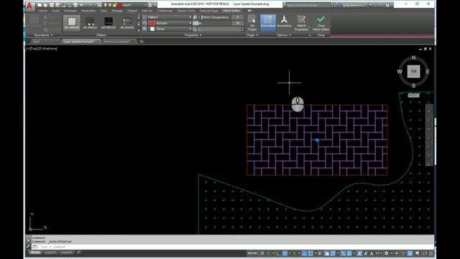Expand the Properties panel

click(x=193, y=35)
